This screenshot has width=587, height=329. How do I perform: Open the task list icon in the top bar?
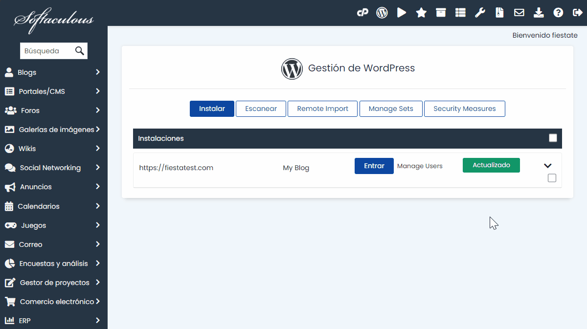click(460, 13)
